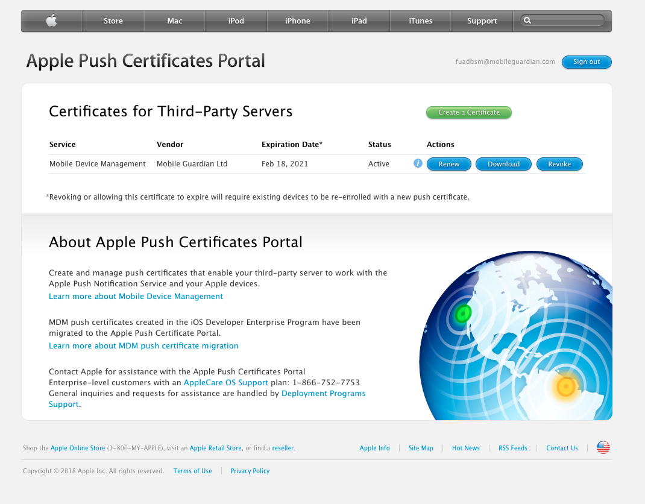
Task: Click the Service column header
Action: click(63, 145)
